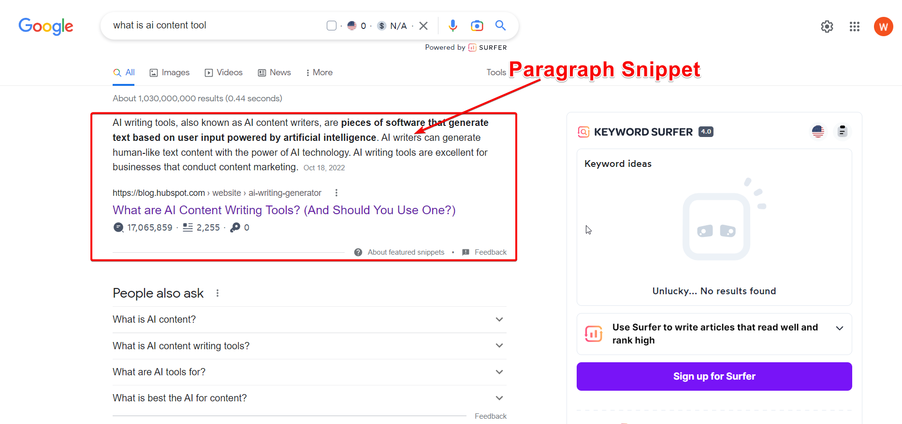Expand the 'Use Surfer to write articles' card
This screenshot has width=902, height=424.
point(714,334)
